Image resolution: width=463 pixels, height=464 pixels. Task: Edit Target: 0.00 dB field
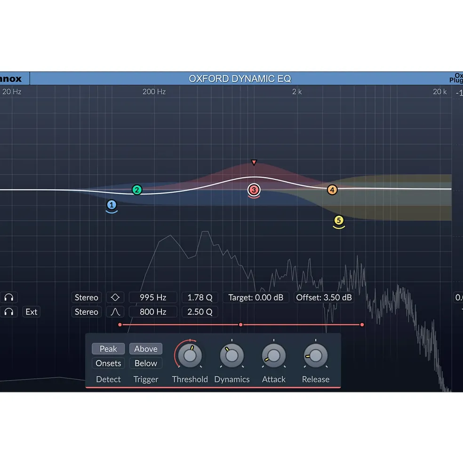tap(256, 297)
